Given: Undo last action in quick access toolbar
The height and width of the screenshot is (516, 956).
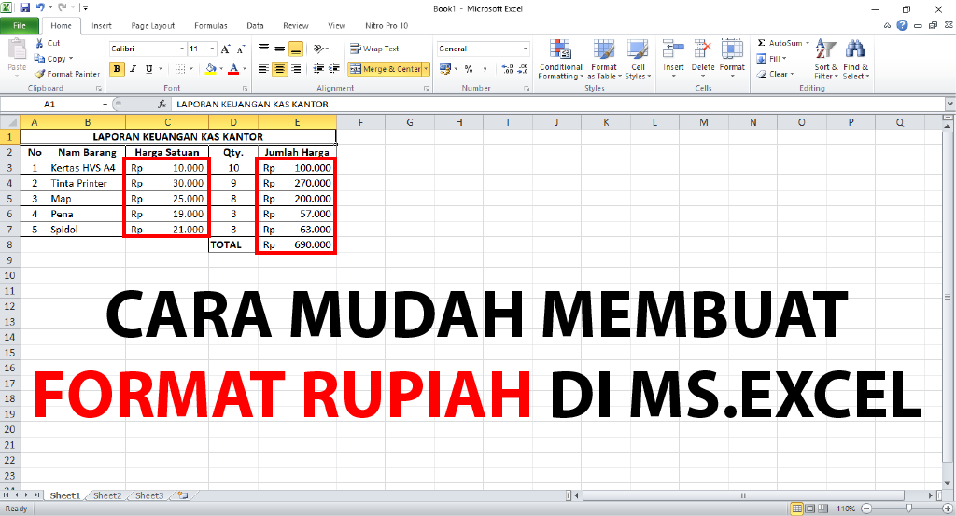Looking at the screenshot, I should [40, 7].
